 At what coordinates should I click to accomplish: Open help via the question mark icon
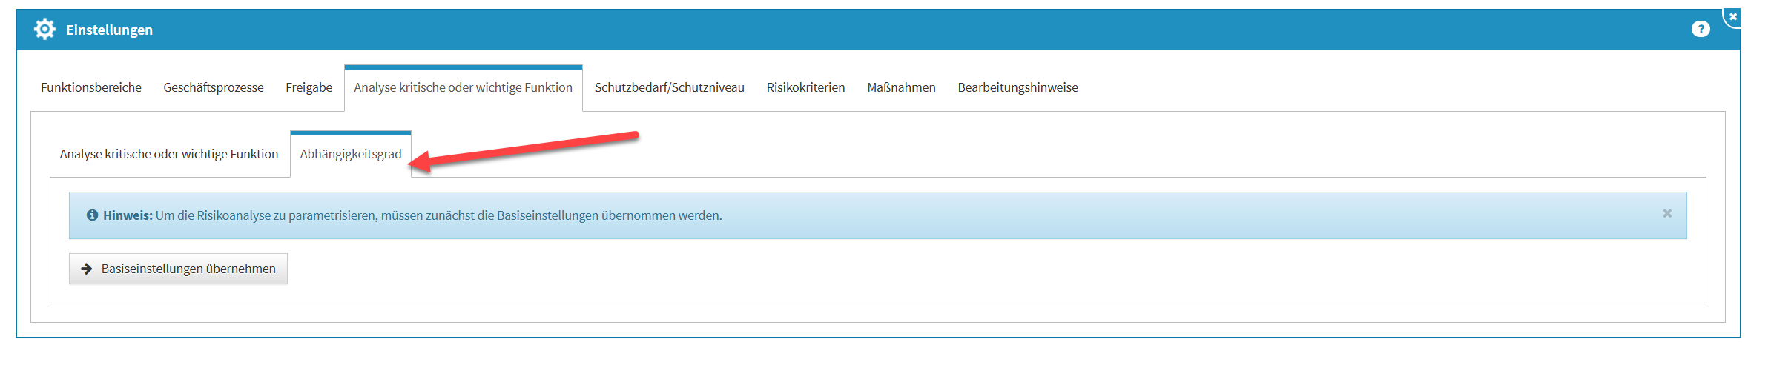pyautogui.click(x=1701, y=29)
